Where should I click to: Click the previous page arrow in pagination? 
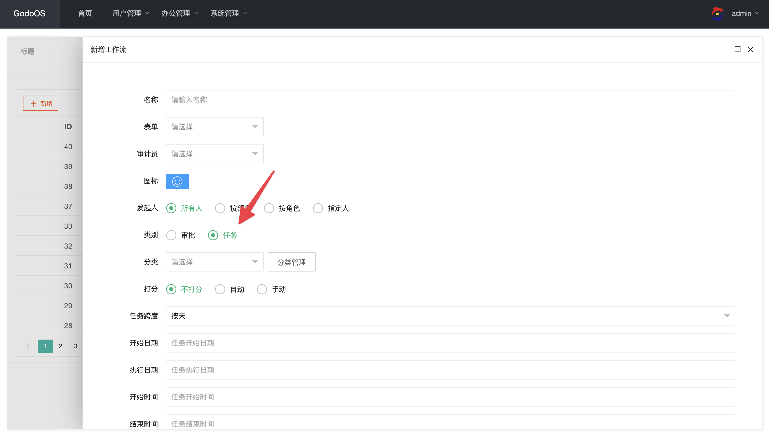click(x=28, y=346)
